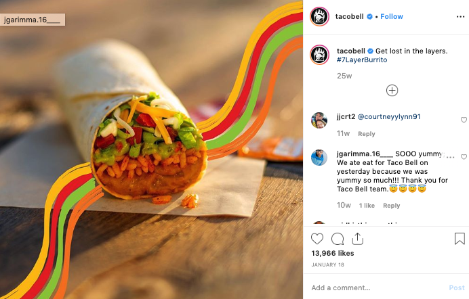469x299 pixels.
Task: Share the post with the upload icon
Action: 357,239
